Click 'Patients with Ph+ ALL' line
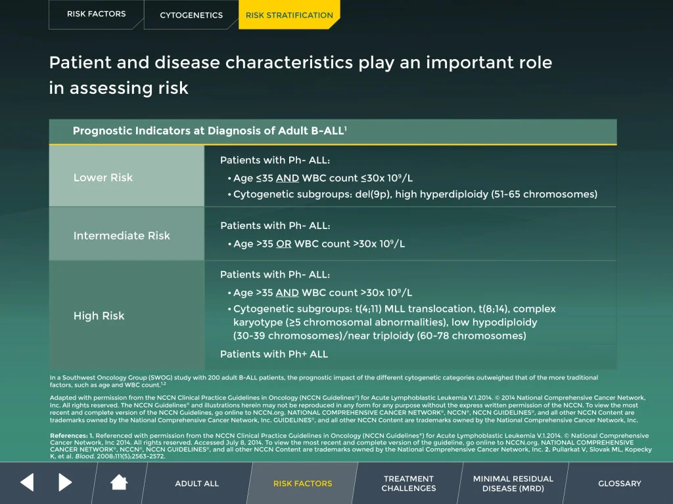The width and height of the screenshot is (673, 504). 274,354
